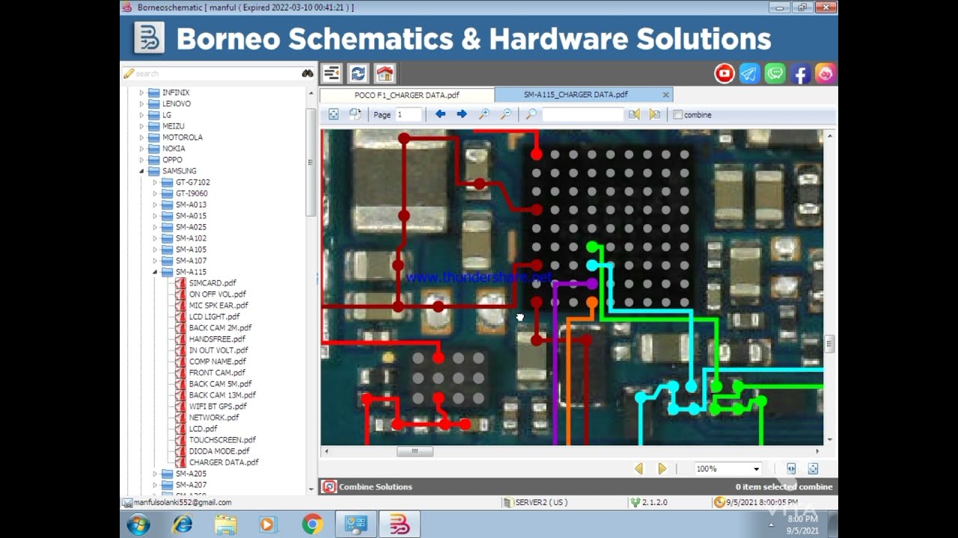Expand the SM-A013 folder
Viewport: 958px width, 538px height.
click(x=155, y=205)
